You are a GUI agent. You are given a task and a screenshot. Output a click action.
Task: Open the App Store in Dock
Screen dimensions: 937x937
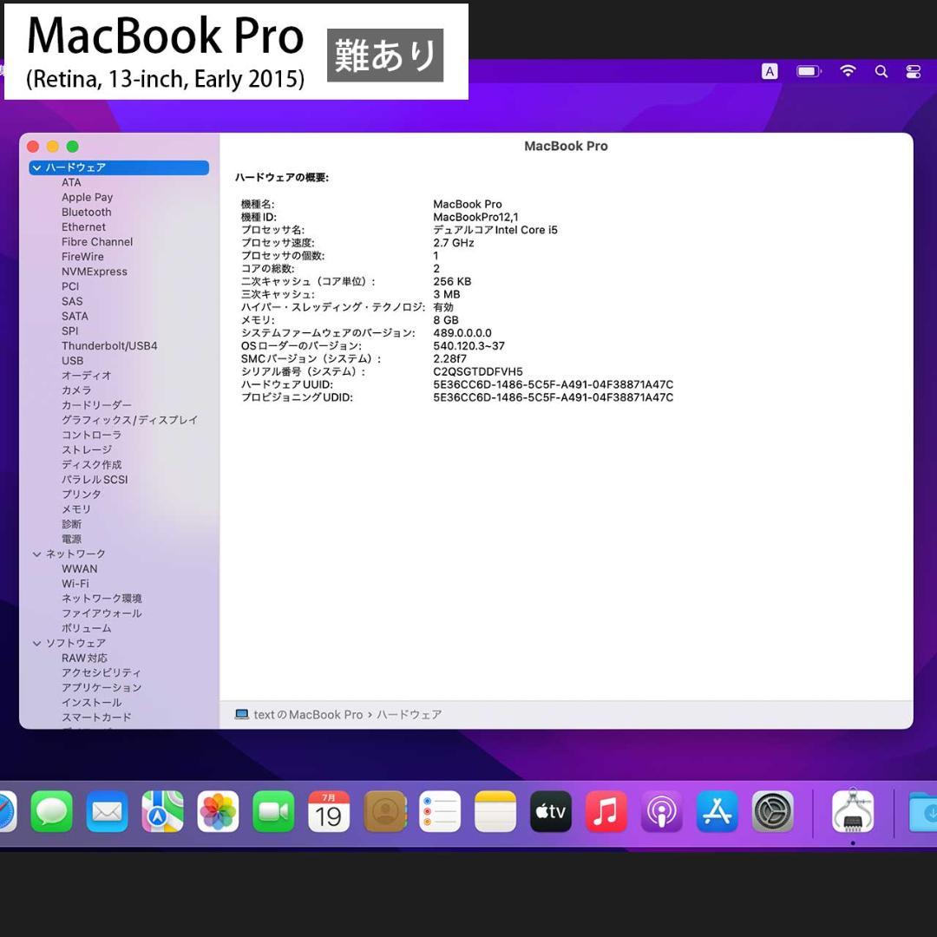tap(717, 811)
